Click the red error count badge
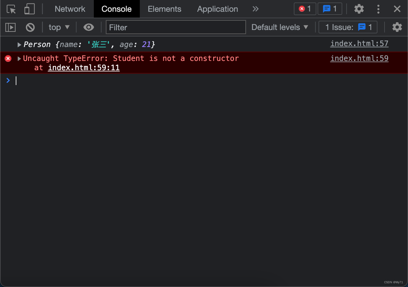The height and width of the screenshot is (287, 408). tap(305, 9)
